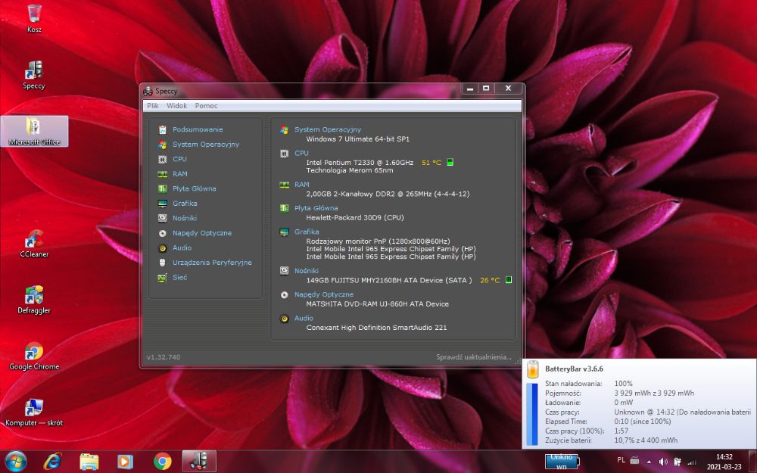Open the Widok menu
Viewport: 757px width, 473px height.
176,106
